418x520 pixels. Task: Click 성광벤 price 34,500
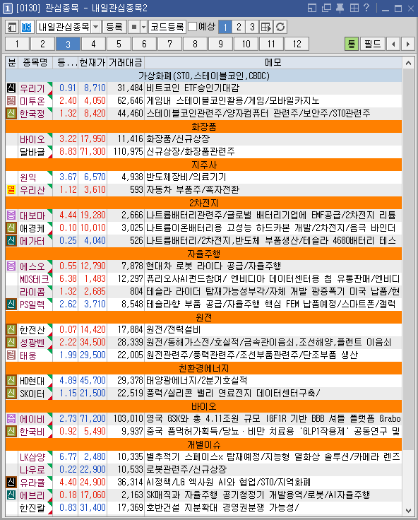pyautogui.click(x=92, y=342)
